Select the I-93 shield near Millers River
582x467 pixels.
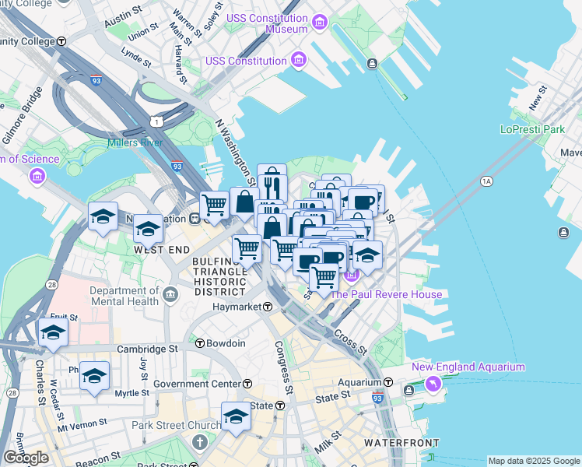pos(177,166)
